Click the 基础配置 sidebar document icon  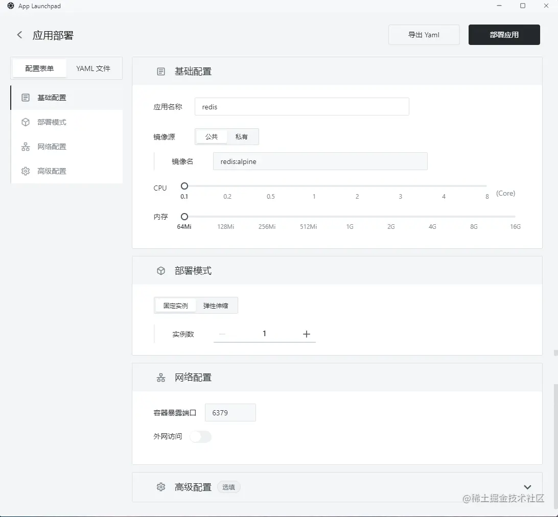pyautogui.click(x=26, y=98)
